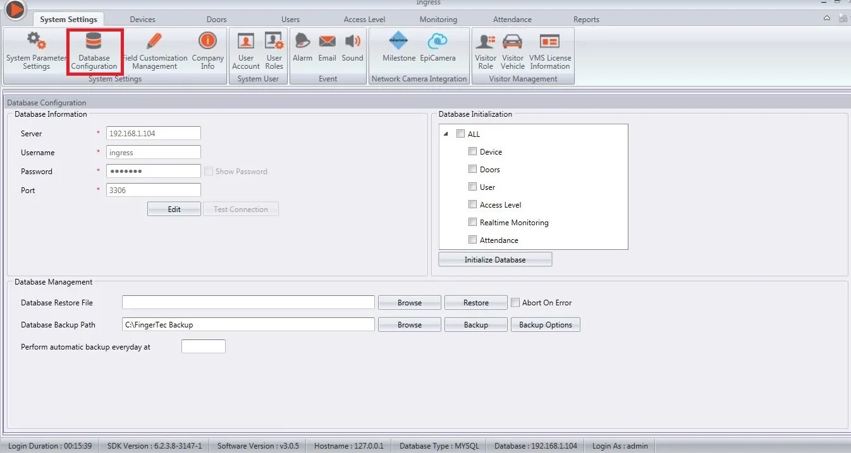This screenshot has width=851, height=453.
Task: Click the Port field
Action: (154, 190)
